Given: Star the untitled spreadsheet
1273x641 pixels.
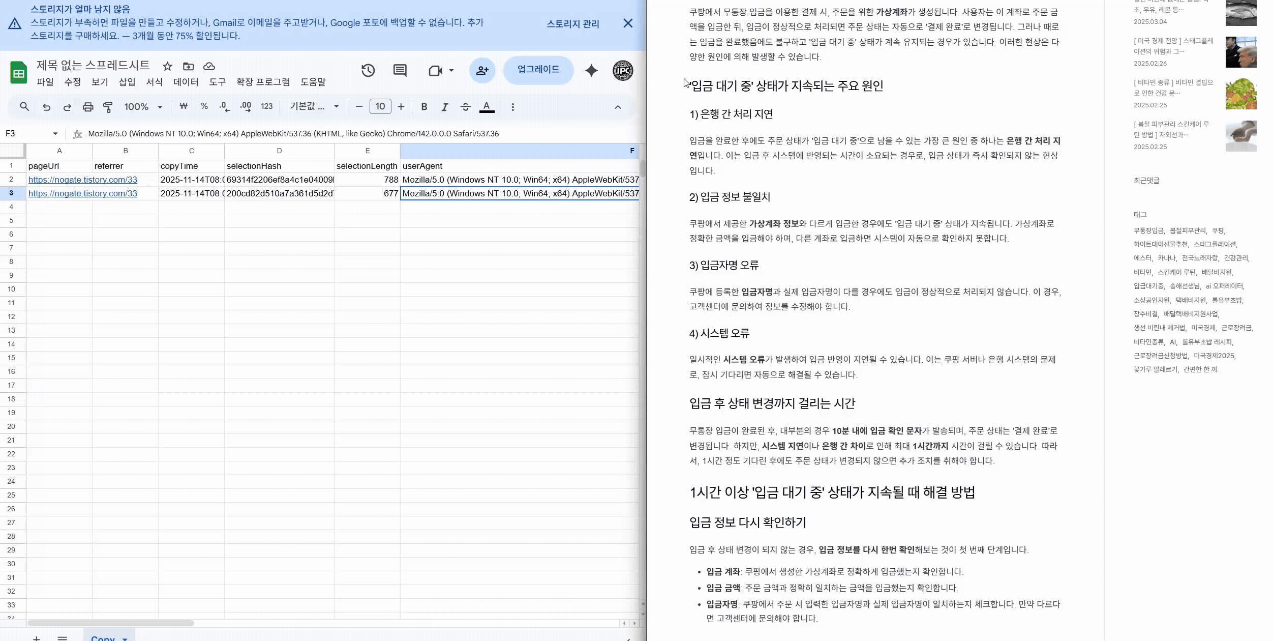Looking at the screenshot, I should click(x=167, y=66).
